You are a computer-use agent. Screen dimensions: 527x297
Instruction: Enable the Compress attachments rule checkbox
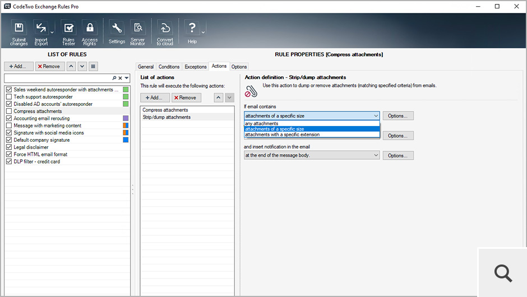pyautogui.click(x=8, y=112)
